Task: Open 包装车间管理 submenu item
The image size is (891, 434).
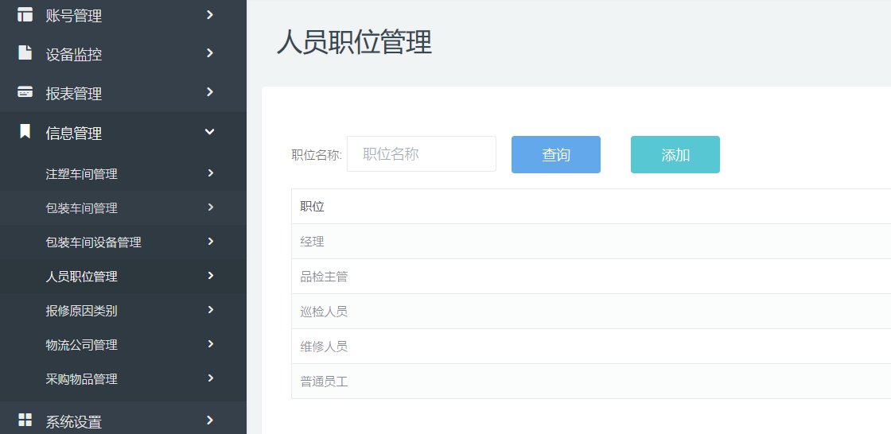Action: (x=82, y=208)
